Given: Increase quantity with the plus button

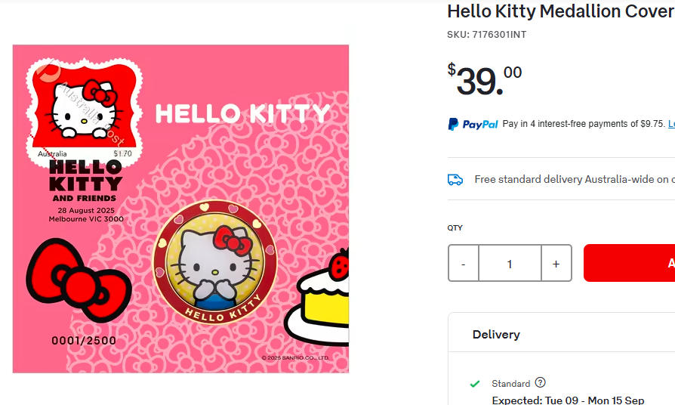Looking at the screenshot, I should [x=556, y=264].
